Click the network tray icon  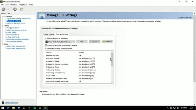175,108
